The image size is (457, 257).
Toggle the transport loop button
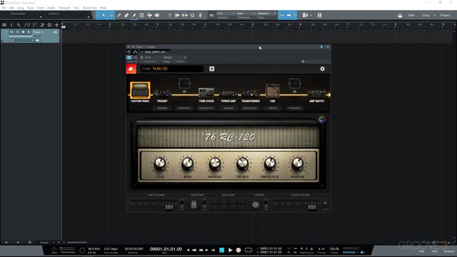coord(248,250)
